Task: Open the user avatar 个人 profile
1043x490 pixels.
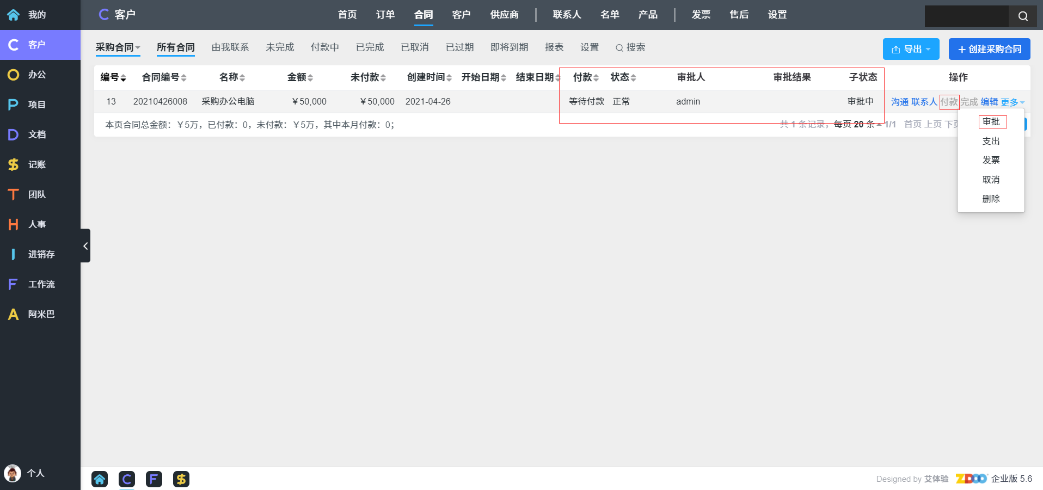Action: [13, 473]
